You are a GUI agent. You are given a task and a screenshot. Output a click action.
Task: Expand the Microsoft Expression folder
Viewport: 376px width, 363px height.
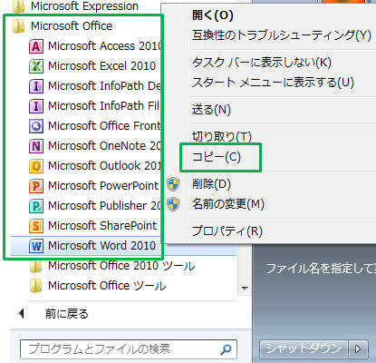[75, 6]
